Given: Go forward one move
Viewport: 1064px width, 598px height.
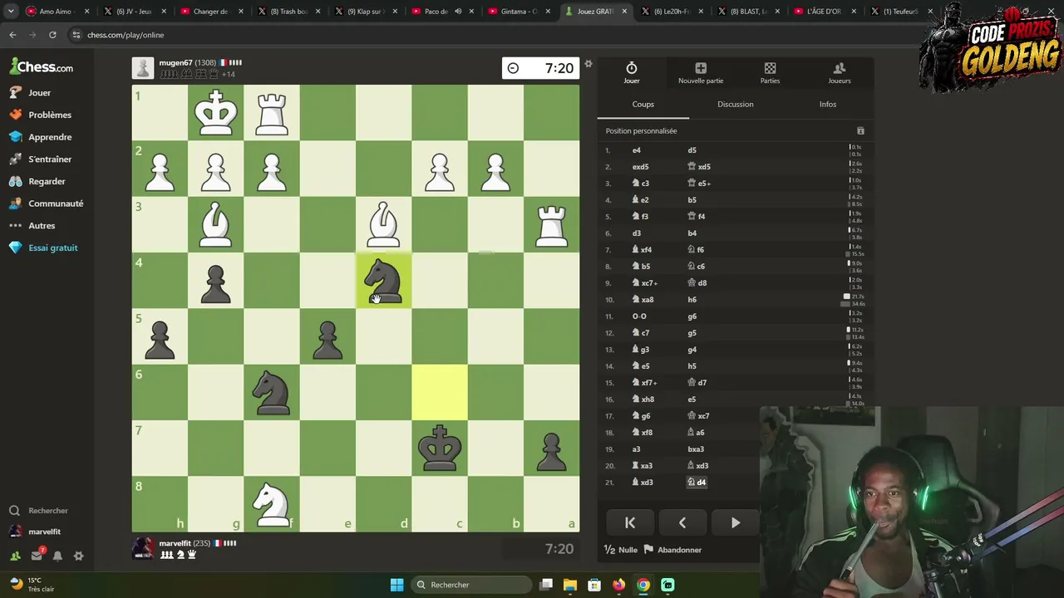Looking at the screenshot, I should coord(736,523).
